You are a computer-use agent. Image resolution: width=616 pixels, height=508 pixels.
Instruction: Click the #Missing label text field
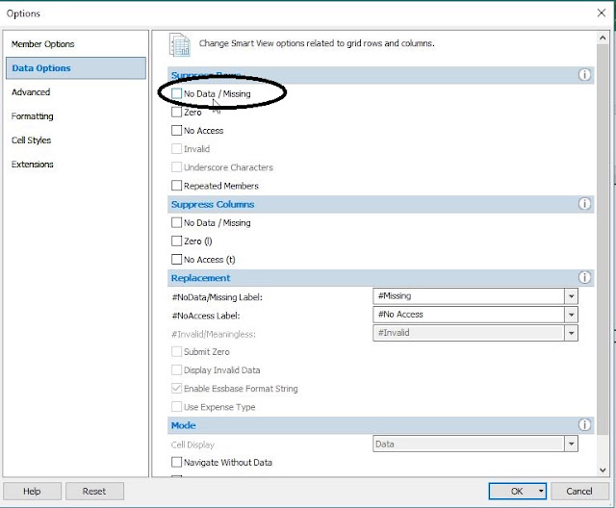point(469,296)
